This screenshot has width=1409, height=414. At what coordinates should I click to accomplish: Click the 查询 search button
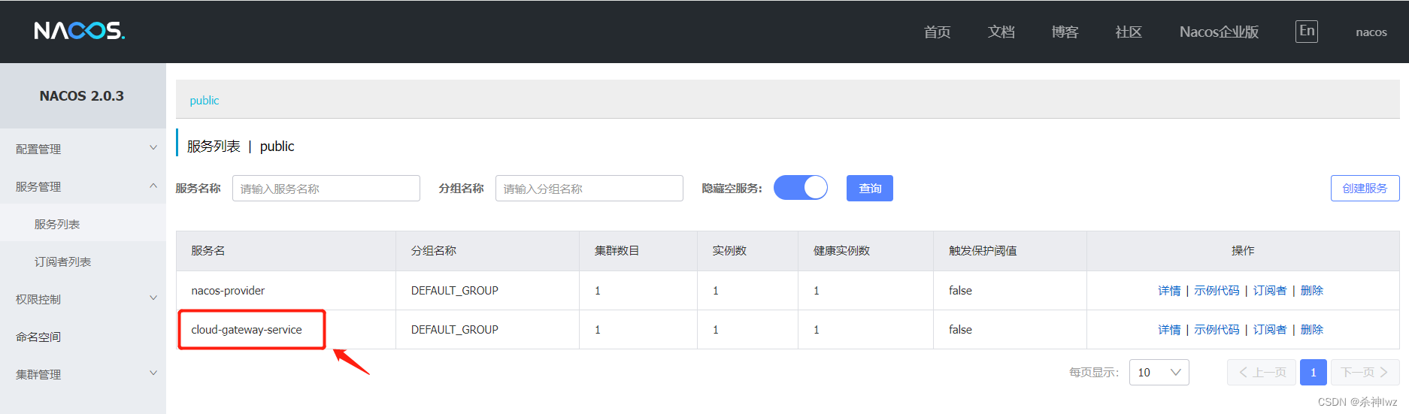(x=870, y=188)
